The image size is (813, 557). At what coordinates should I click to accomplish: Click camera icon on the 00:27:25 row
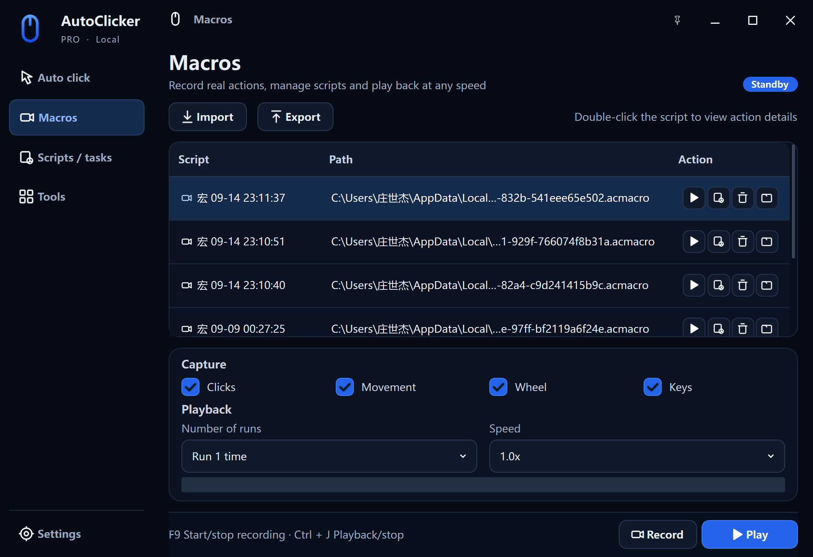(187, 329)
